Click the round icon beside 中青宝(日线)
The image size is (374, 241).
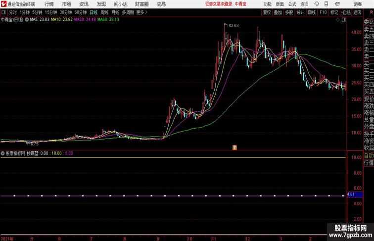(27, 20)
